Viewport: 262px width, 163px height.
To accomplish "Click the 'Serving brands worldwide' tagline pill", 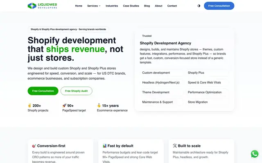I will click(68, 29).
